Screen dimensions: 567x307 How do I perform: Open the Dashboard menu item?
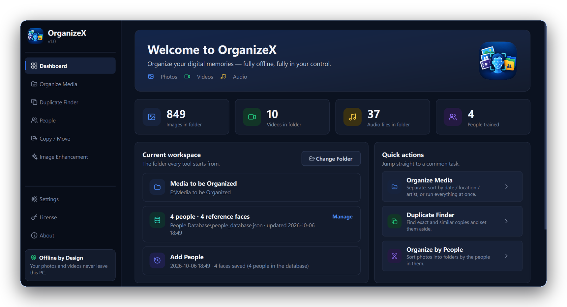[70, 66]
